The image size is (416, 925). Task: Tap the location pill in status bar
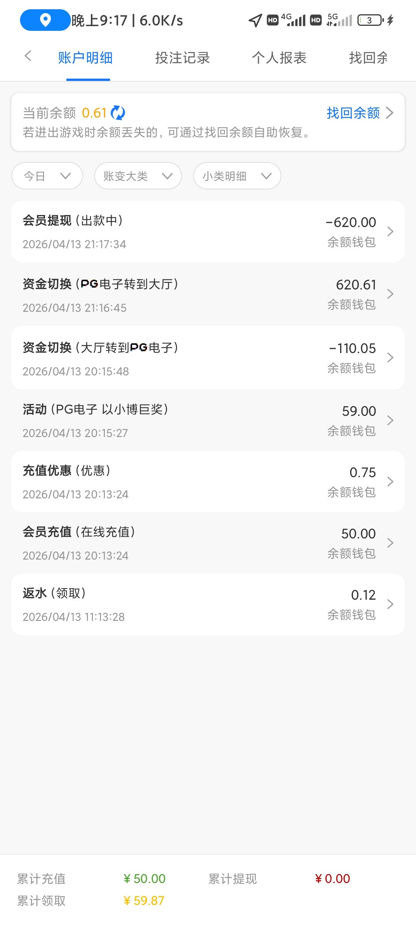pyautogui.click(x=45, y=20)
